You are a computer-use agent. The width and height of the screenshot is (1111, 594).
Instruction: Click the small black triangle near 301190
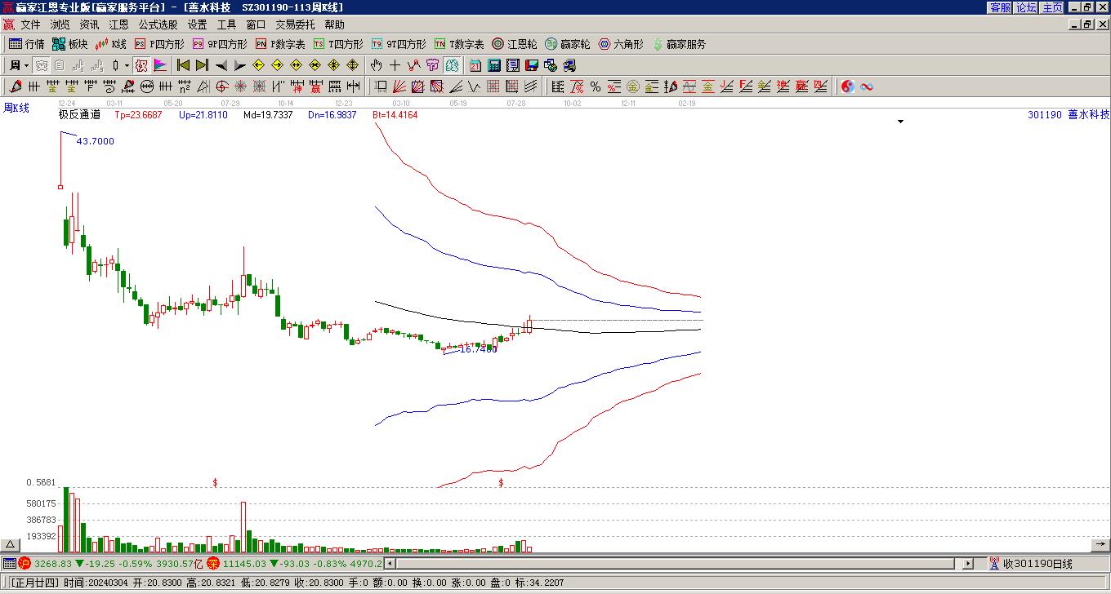[x=901, y=122]
